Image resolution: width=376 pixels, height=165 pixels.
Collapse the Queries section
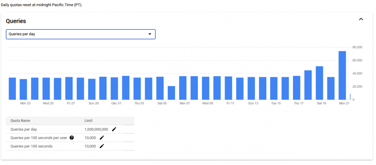point(361,19)
